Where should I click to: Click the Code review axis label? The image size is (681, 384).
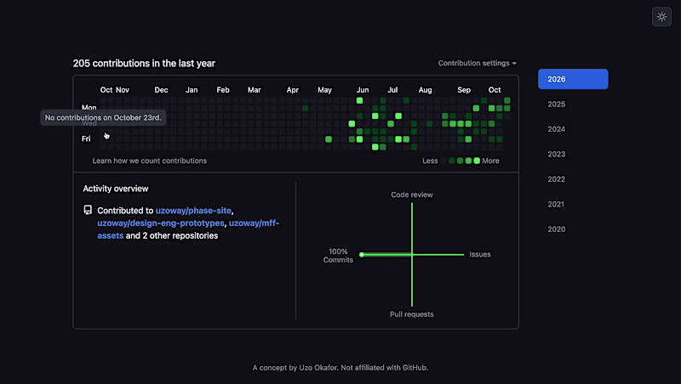pyautogui.click(x=412, y=195)
